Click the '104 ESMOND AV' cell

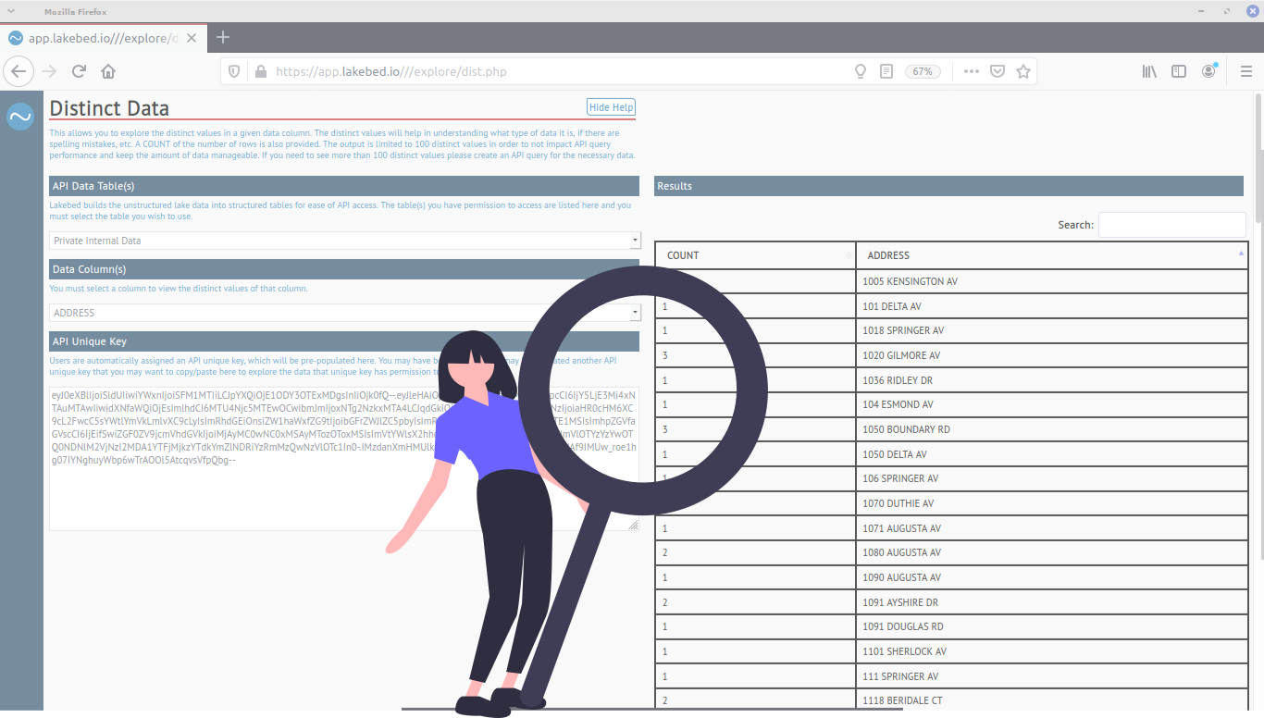pos(1052,404)
